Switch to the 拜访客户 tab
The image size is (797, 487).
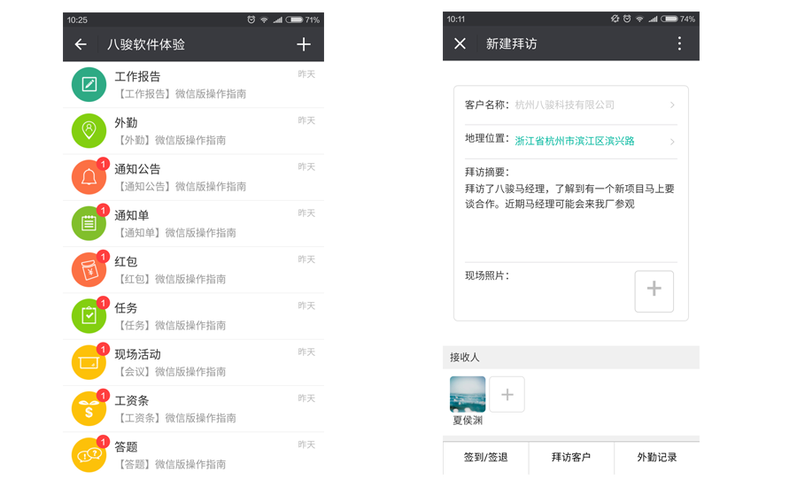(x=571, y=458)
